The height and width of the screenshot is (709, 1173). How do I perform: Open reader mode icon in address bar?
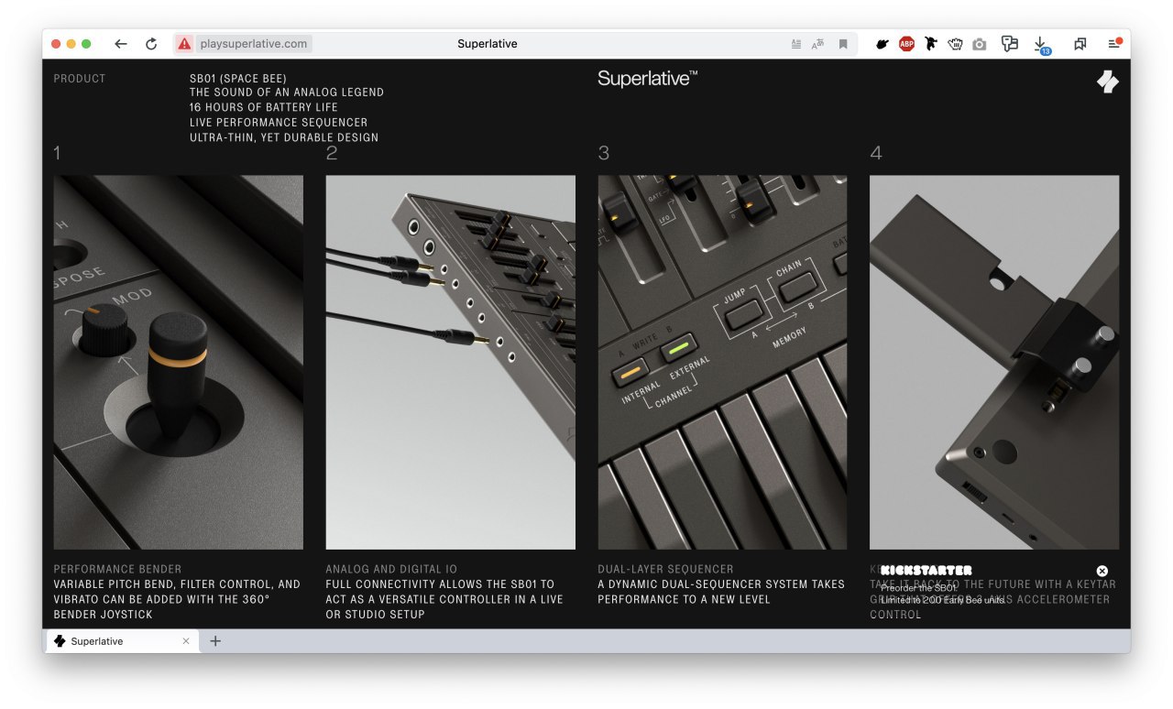click(x=796, y=44)
